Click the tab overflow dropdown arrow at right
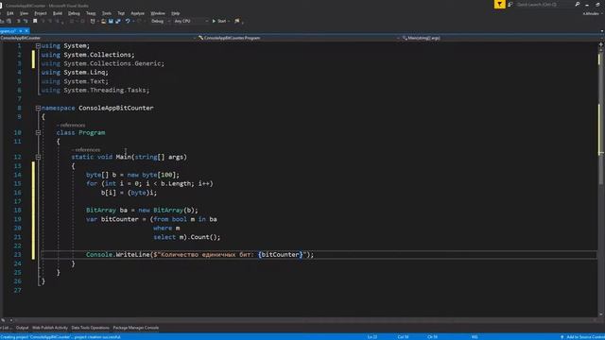The height and width of the screenshot is (340, 605). pos(602,31)
